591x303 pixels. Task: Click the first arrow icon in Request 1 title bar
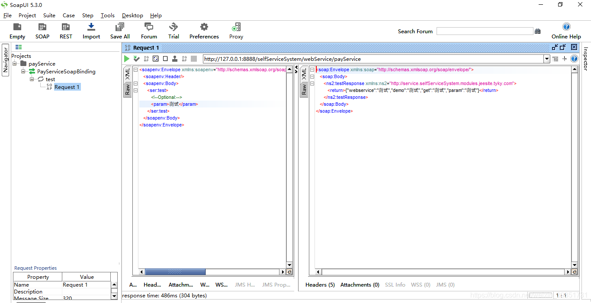click(x=555, y=47)
